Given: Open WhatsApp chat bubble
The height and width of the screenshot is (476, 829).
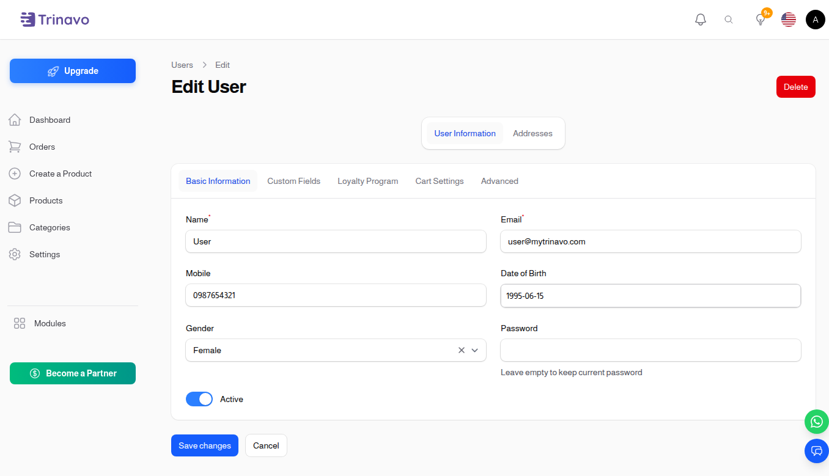Looking at the screenshot, I should (x=817, y=422).
